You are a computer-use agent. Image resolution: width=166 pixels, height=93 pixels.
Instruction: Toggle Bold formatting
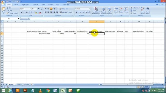tap(21, 12)
